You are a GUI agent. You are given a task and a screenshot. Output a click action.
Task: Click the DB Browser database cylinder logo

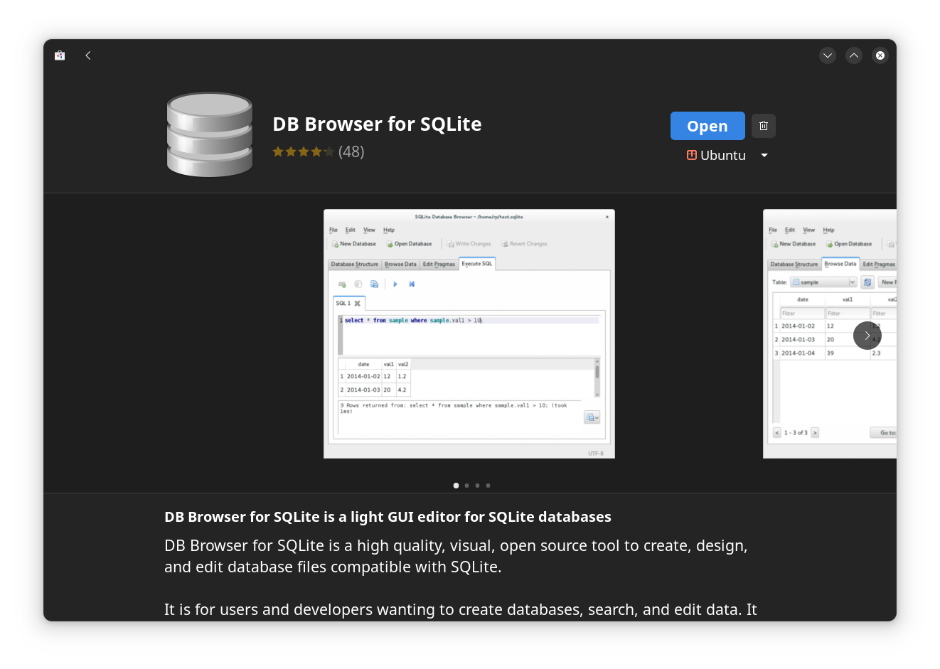210,134
